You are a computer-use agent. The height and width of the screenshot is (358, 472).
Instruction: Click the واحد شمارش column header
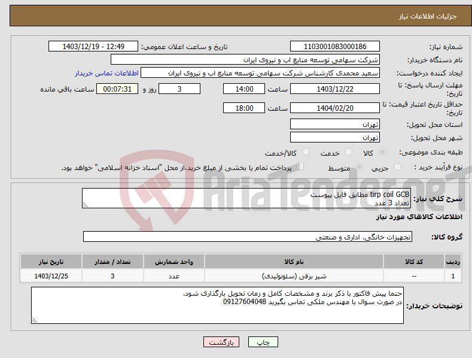coord(174,262)
